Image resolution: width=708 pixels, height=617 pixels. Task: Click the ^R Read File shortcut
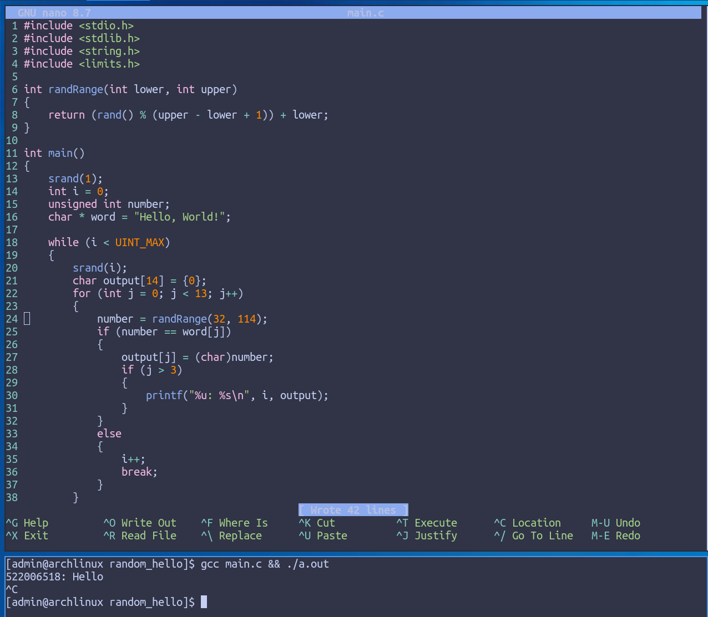pos(140,536)
